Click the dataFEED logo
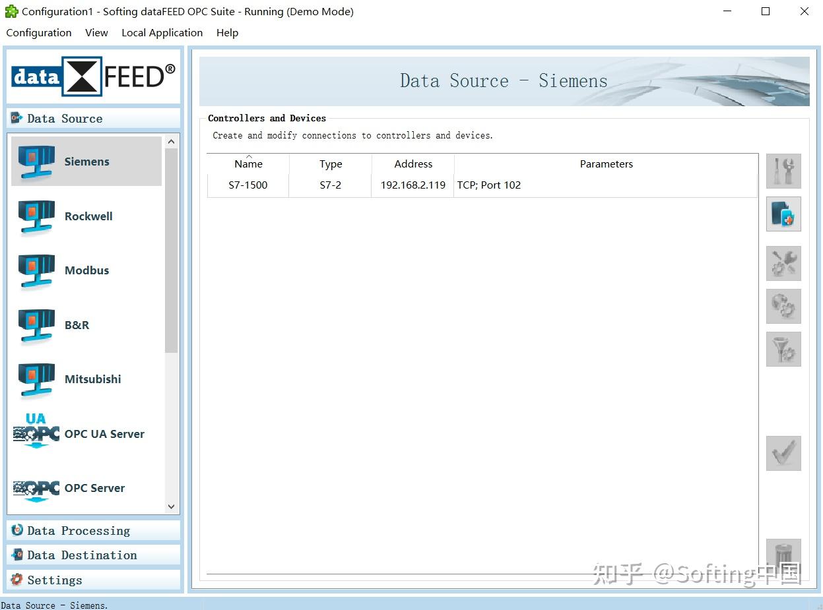 pyautogui.click(x=92, y=76)
